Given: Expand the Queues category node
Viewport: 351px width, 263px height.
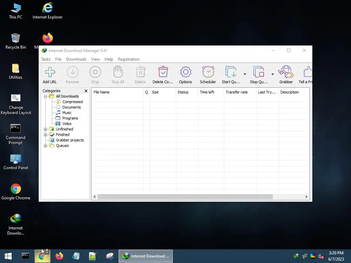Looking at the screenshot, I should pyautogui.click(x=46, y=146).
